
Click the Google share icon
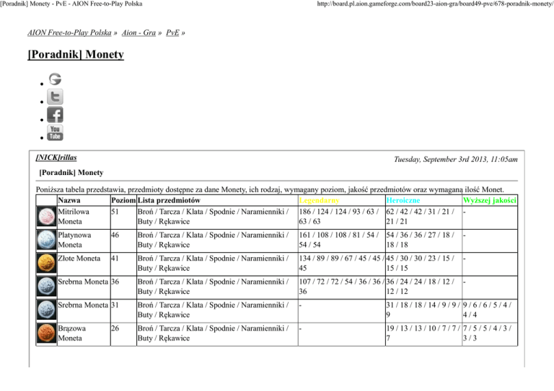[x=55, y=79]
